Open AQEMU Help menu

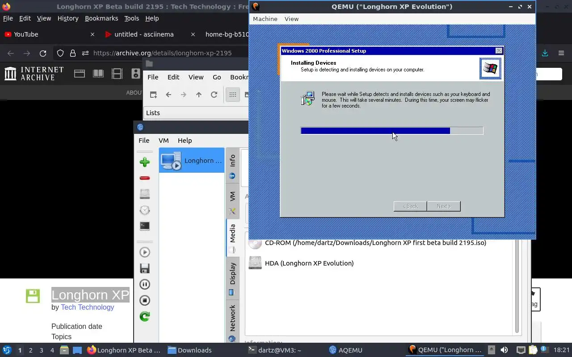[185, 140]
